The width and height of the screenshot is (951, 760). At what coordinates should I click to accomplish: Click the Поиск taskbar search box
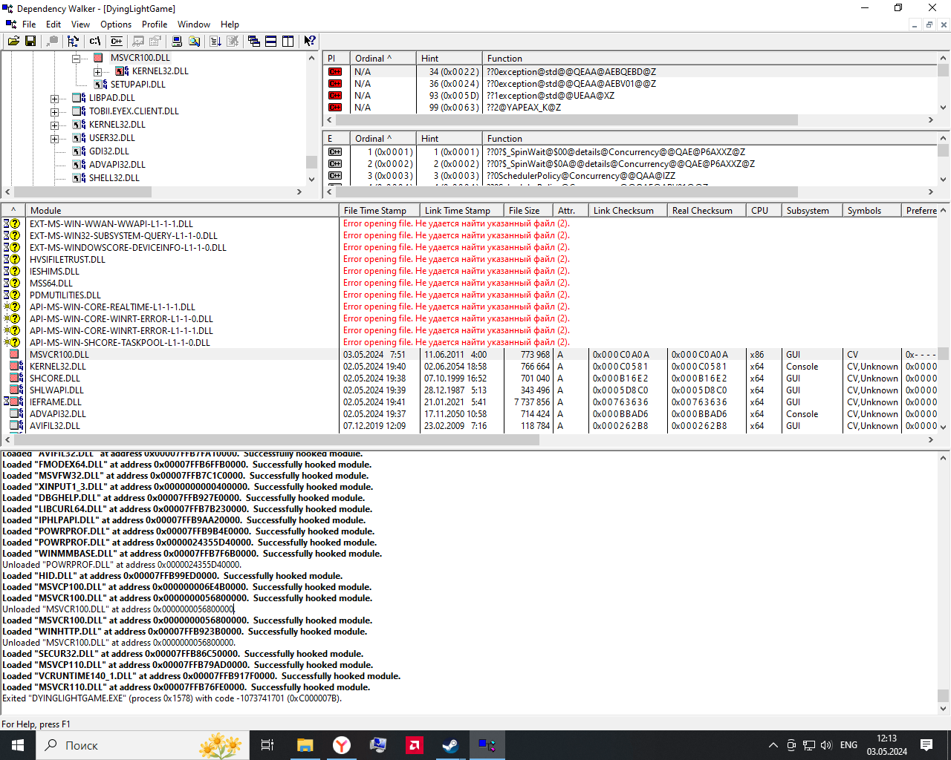(141, 745)
